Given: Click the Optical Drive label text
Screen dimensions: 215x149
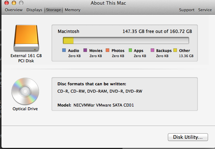Looking at the screenshot, I should point(25,109).
